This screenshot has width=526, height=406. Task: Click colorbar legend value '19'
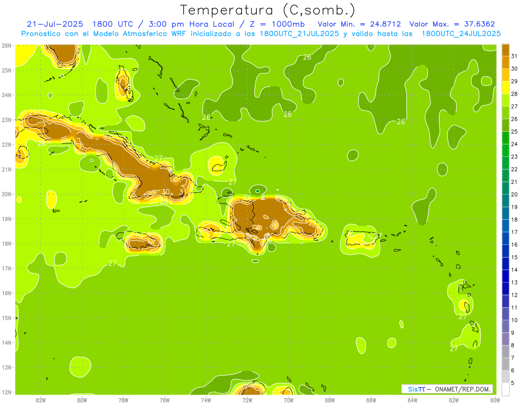(x=514, y=207)
